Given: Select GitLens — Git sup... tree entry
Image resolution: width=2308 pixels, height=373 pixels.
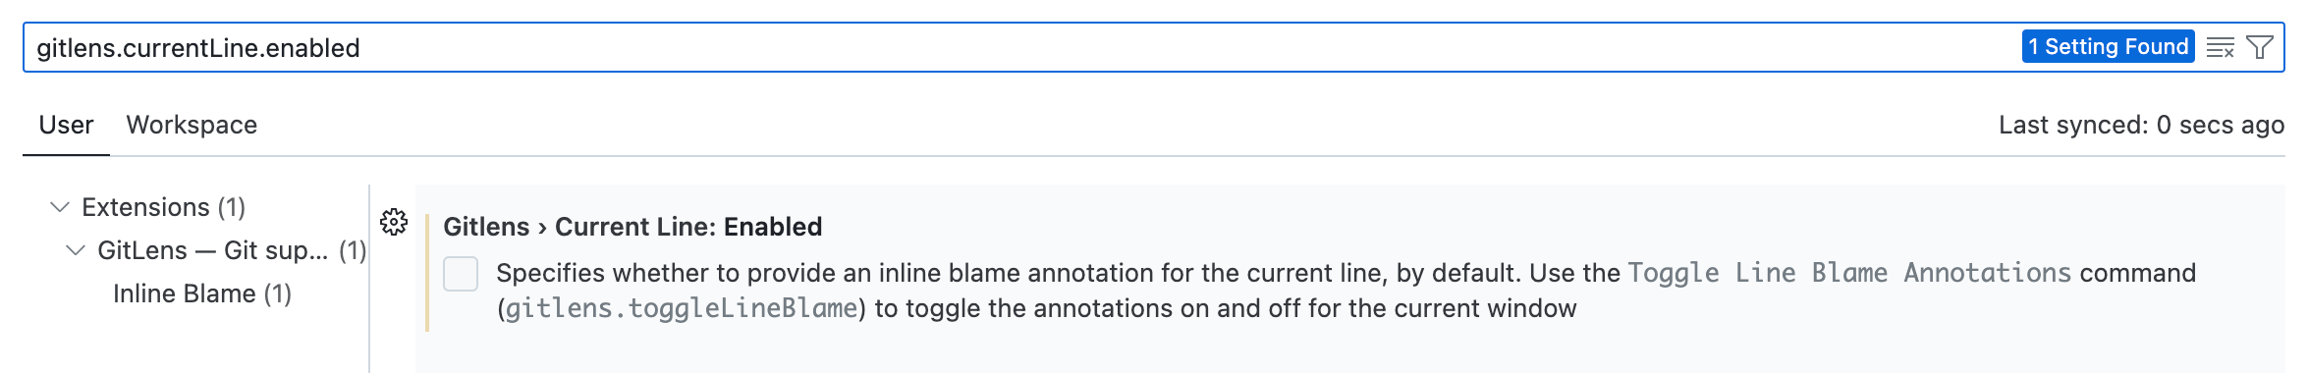Looking at the screenshot, I should point(212,250).
